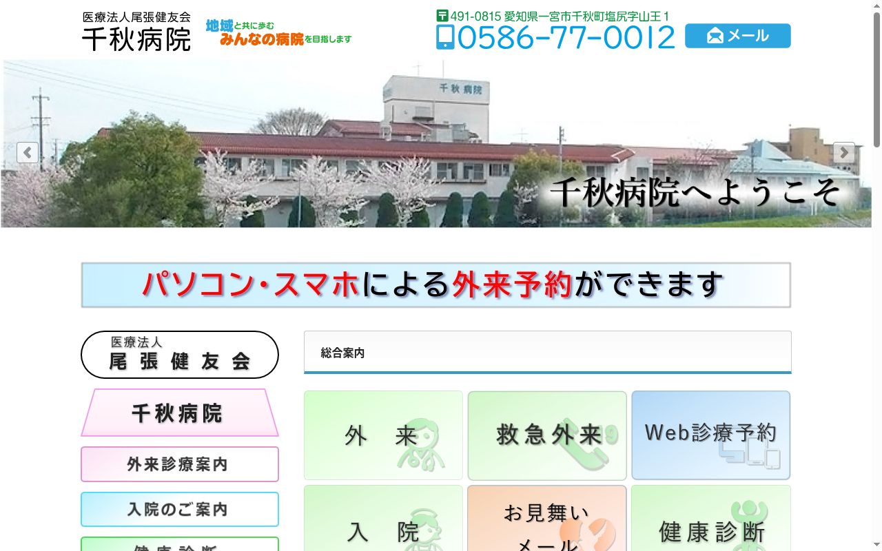The width and height of the screenshot is (882, 551).
Task: Open 外来診療案内 in the sidebar
Action: pyautogui.click(x=180, y=464)
